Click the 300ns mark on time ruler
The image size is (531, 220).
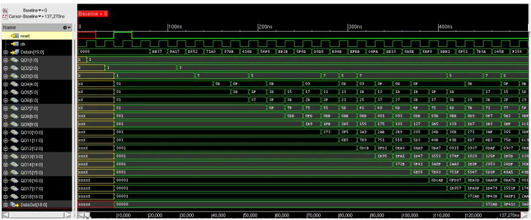click(355, 27)
